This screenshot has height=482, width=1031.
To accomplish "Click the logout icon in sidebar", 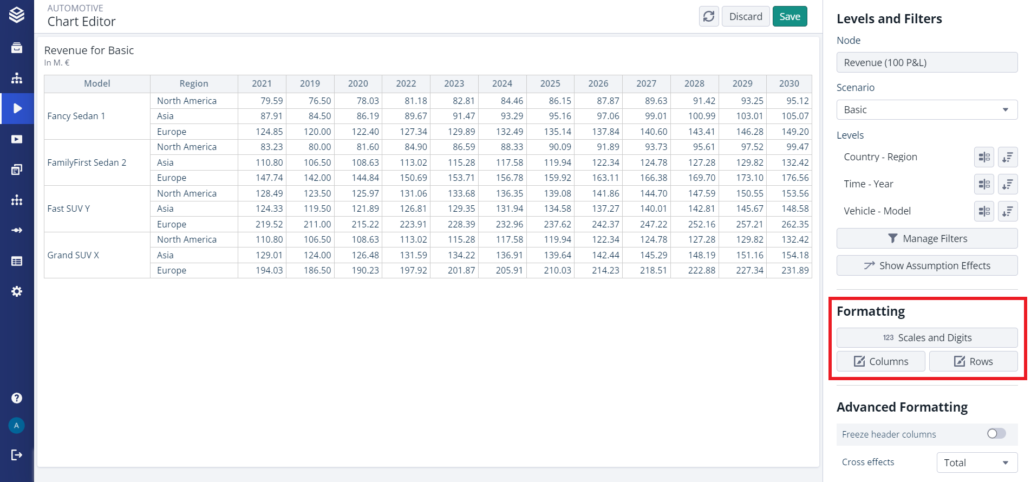I will click(17, 455).
